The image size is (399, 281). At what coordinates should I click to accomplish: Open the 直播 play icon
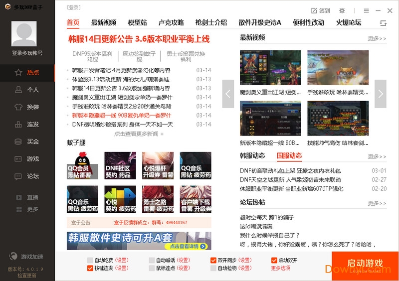(x=19, y=198)
